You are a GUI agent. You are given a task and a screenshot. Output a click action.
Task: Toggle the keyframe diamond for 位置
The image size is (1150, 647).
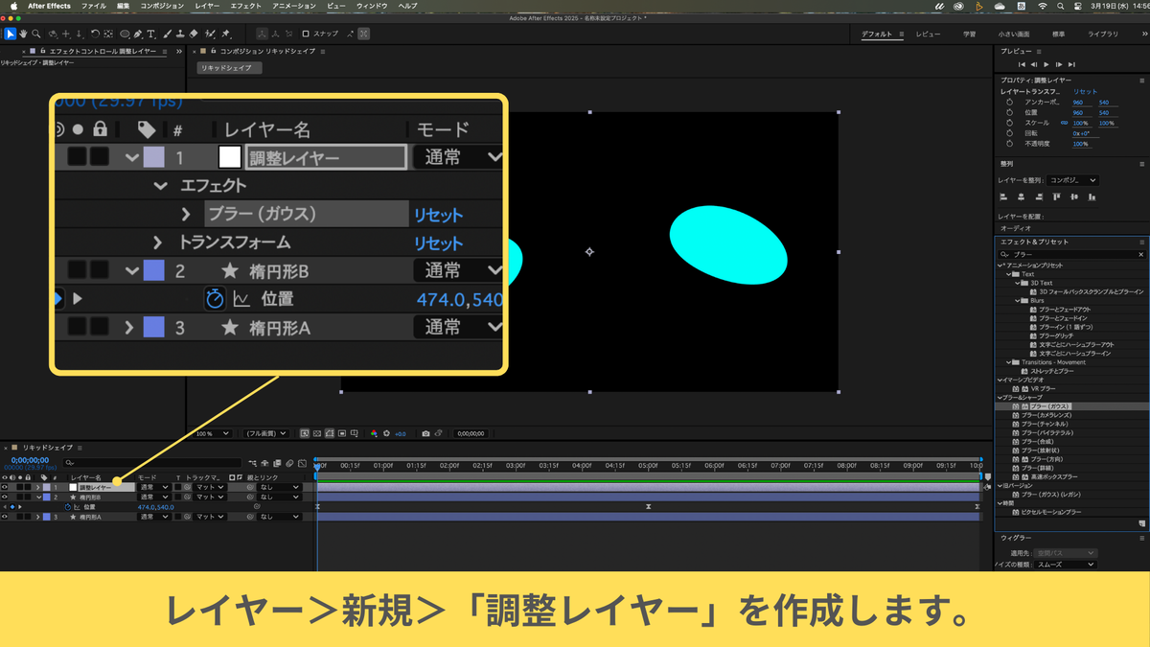[x=11, y=507]
